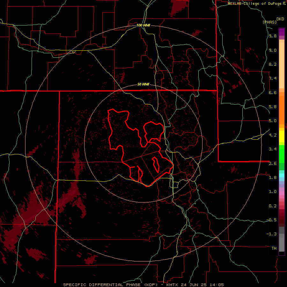This screenshot has width=287, height=287.
Task: Click the pink band of the color bar
Action: pos(282,194)
